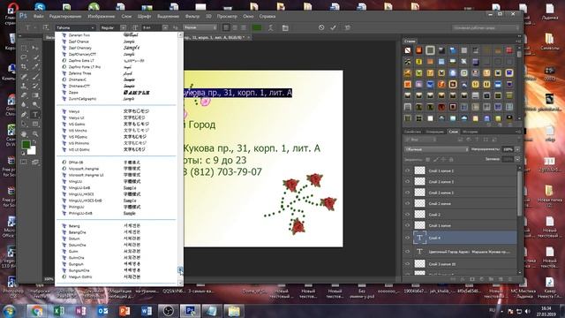Open the font size dropdown arrow
This screenshot has height=318, width=565.
coord(165,27)
